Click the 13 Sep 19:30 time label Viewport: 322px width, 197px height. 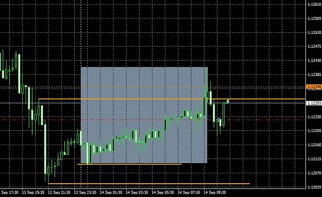(33, 192)
